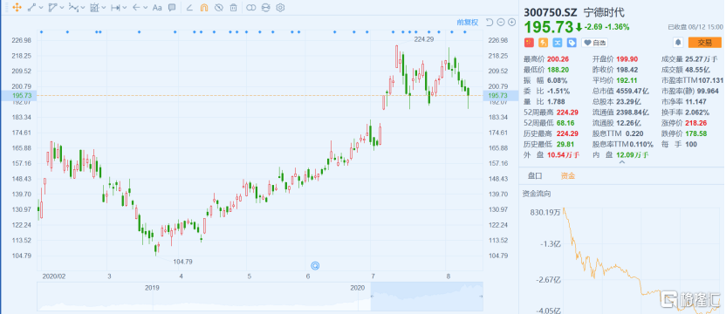Collapse quote details with up chevron
The image size is (726, 314).
click(622, 162)
